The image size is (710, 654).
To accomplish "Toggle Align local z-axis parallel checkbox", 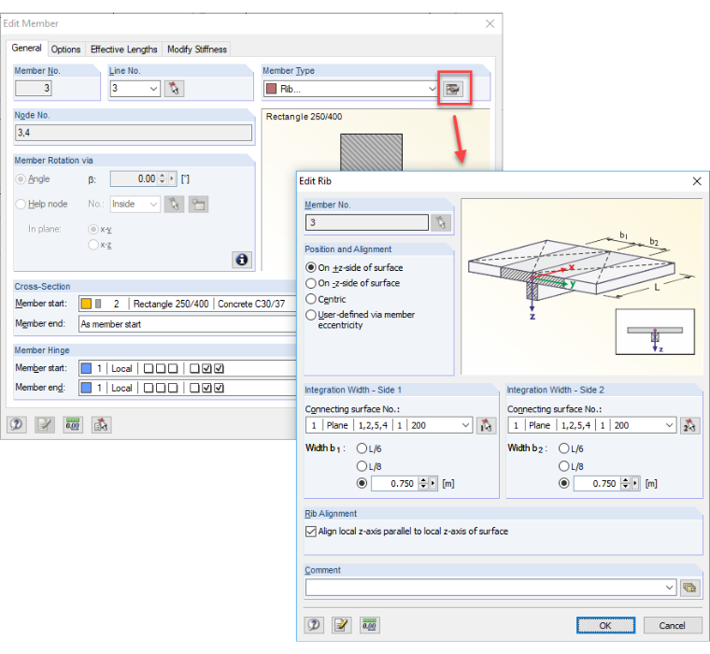I will [x=310, y=532].
